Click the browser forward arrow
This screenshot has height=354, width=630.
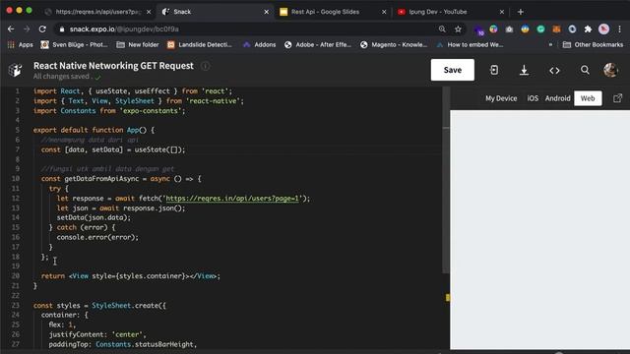coord(27,29)
